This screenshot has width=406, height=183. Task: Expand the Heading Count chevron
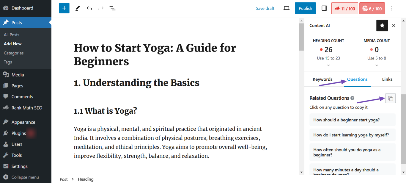328,65
